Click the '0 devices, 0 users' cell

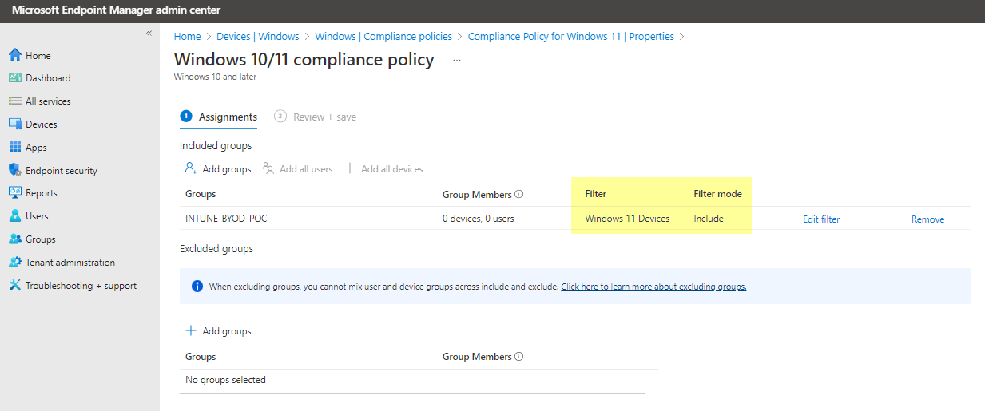(480, 219)
